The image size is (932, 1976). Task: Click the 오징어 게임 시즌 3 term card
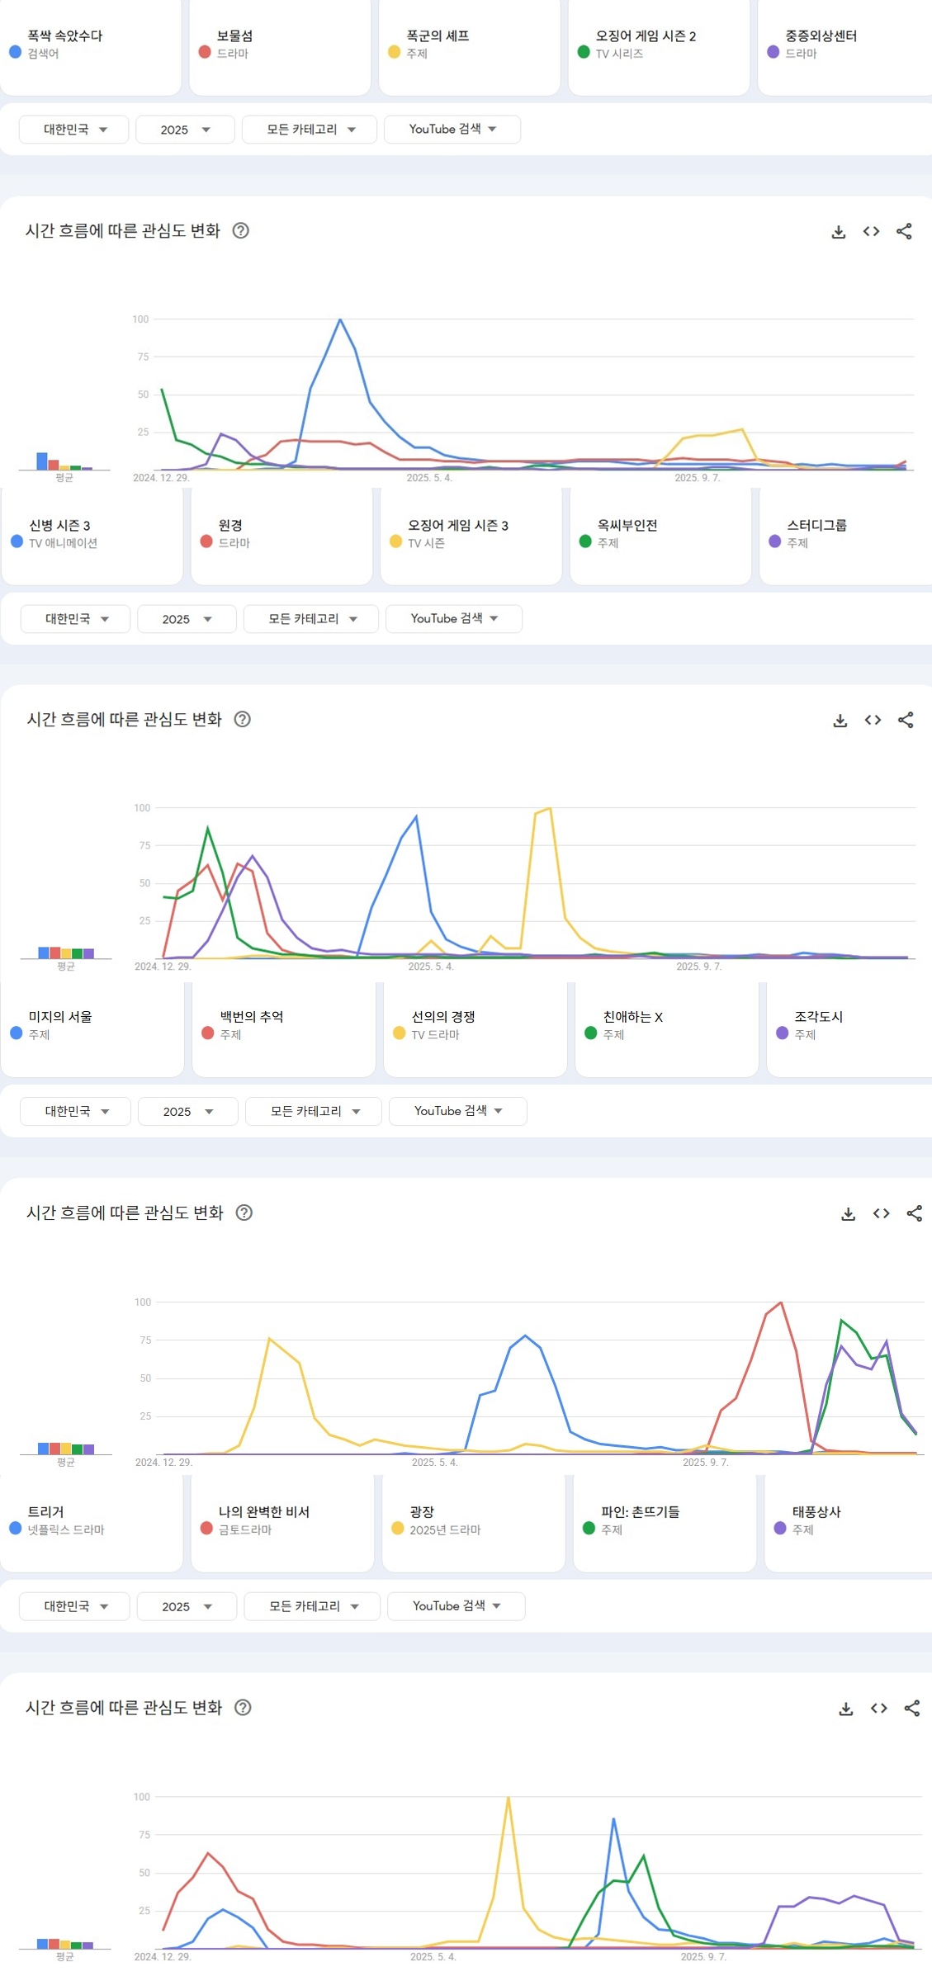pyautogui.click(x=471, y=534)
